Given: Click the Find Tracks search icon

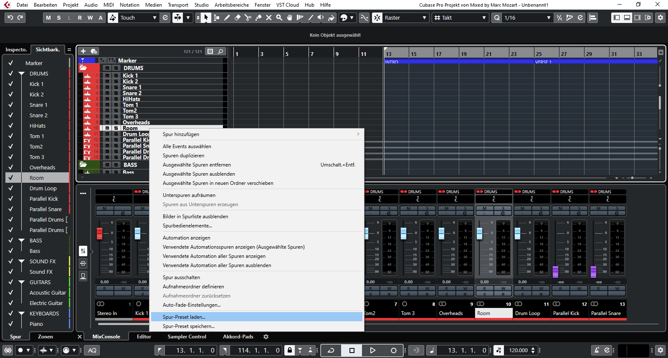Looking at the screenshot, I should (x=220, y=51).
